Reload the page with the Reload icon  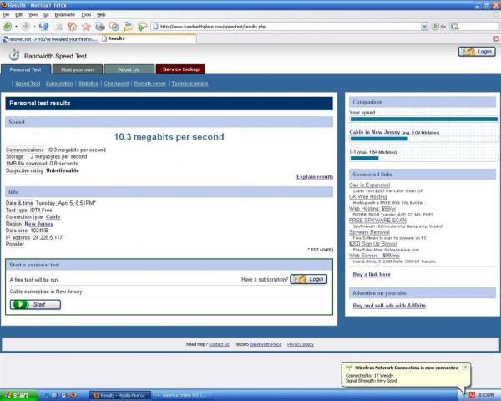click(x=43, y=27)
